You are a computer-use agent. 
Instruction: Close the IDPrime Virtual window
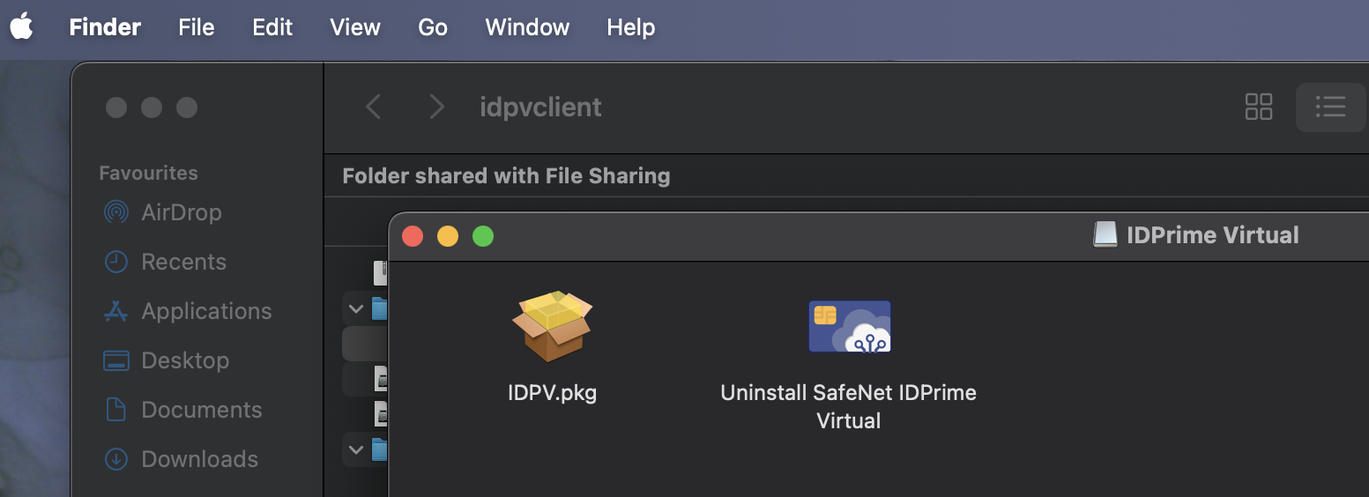point(413,236)
